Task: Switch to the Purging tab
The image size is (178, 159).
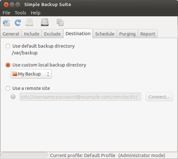Action: [128, 34]
